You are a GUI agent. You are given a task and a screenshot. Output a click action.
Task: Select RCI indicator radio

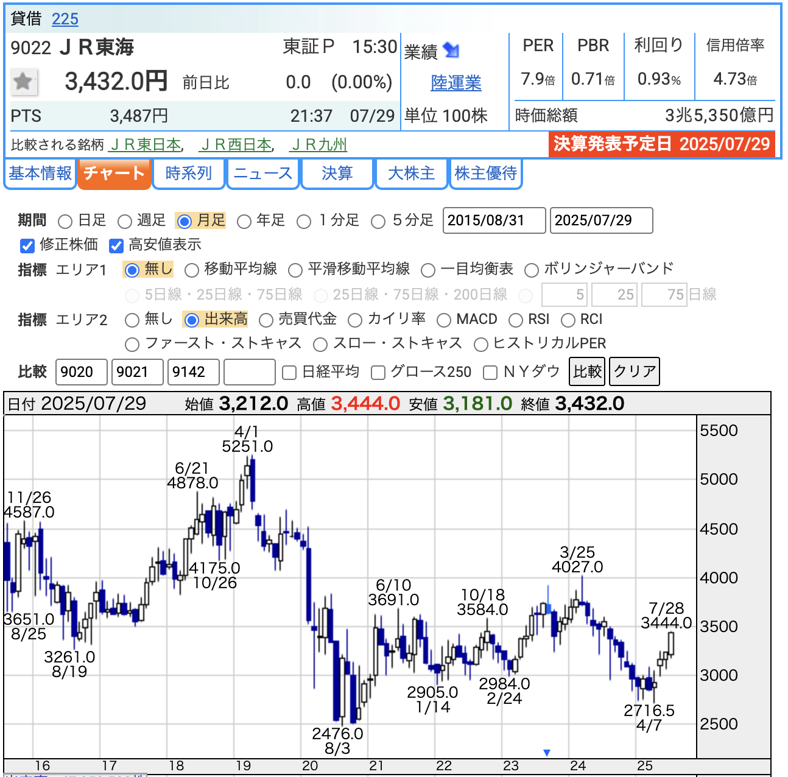coord(568,320)
